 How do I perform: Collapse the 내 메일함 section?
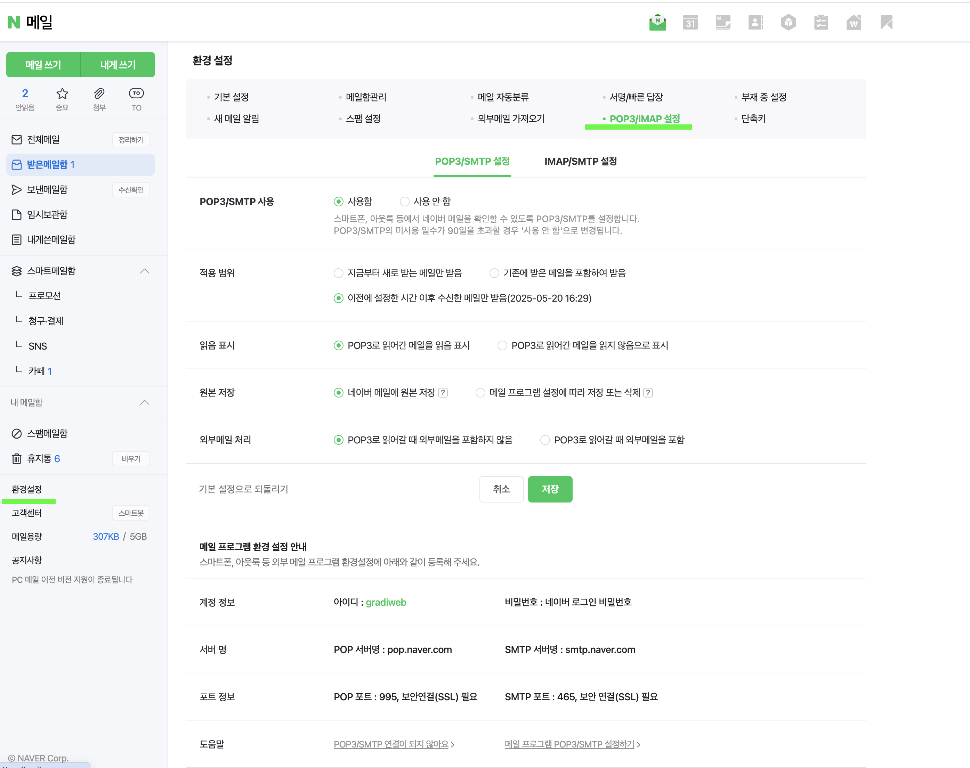point(144,402)
